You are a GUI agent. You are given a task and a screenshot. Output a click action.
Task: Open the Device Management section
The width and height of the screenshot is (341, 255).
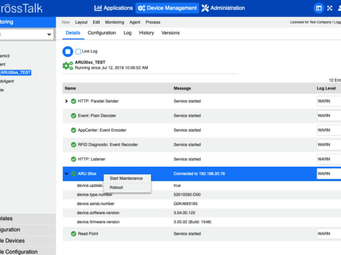click(x=167, y=8)
